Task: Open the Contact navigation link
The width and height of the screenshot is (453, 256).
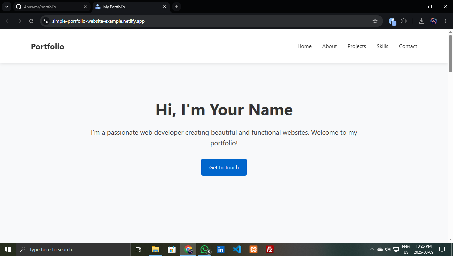Action: click(408, 46)
